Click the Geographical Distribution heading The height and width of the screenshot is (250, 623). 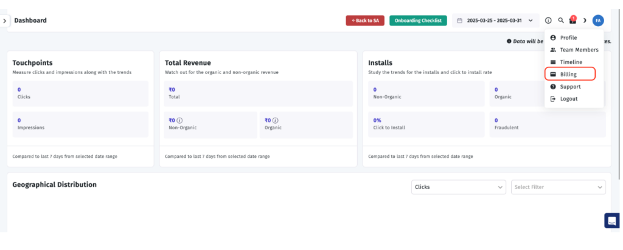point(54,184)
